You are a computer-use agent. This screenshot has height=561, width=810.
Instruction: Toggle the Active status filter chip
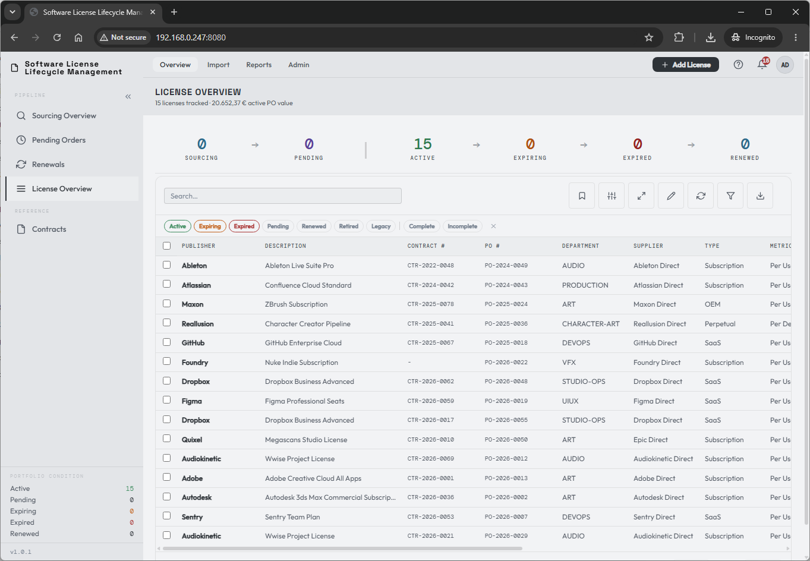[177, 226]
